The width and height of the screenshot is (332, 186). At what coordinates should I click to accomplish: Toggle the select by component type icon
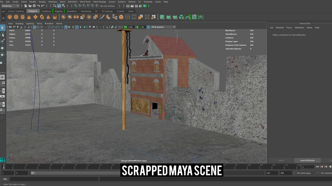coord(63,6)
